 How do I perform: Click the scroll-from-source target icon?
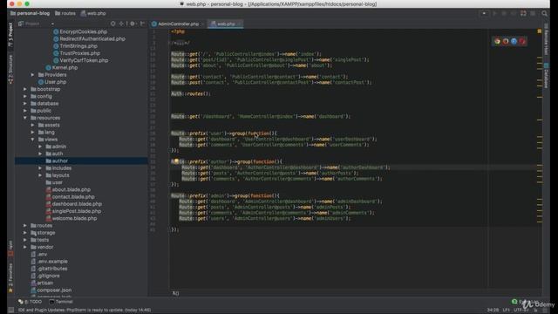pos(112,24)
